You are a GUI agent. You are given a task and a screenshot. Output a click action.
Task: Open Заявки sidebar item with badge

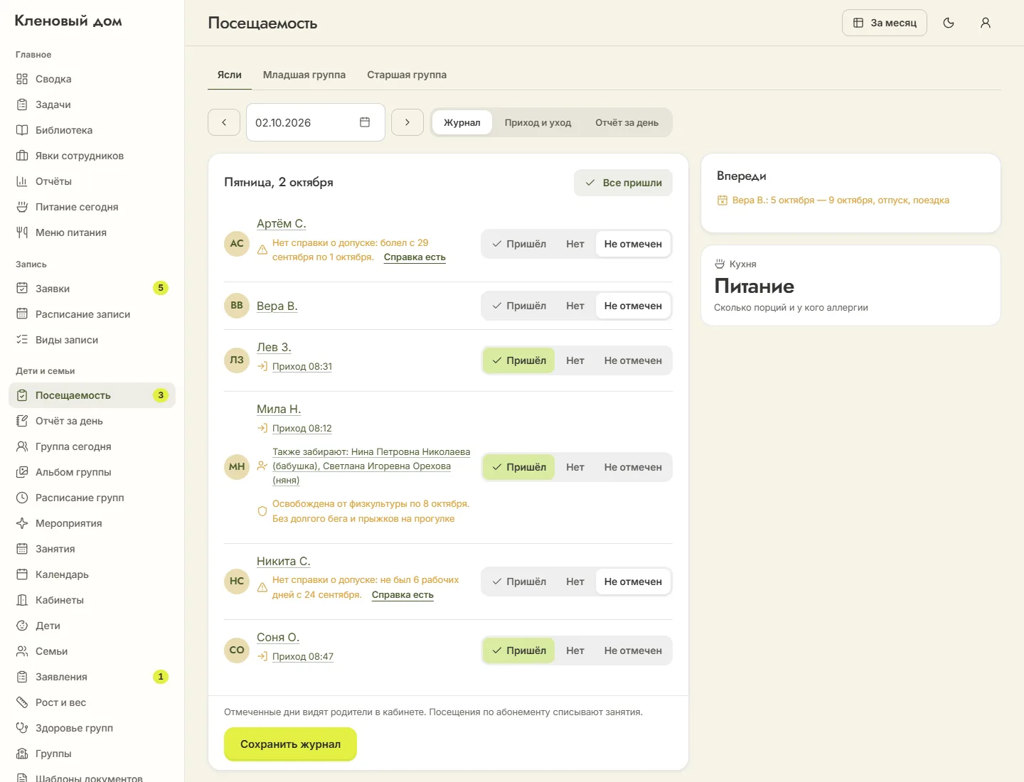92,289
